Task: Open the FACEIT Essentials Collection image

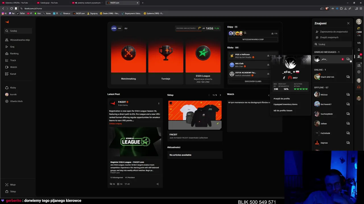Action: tap(195, 115)
